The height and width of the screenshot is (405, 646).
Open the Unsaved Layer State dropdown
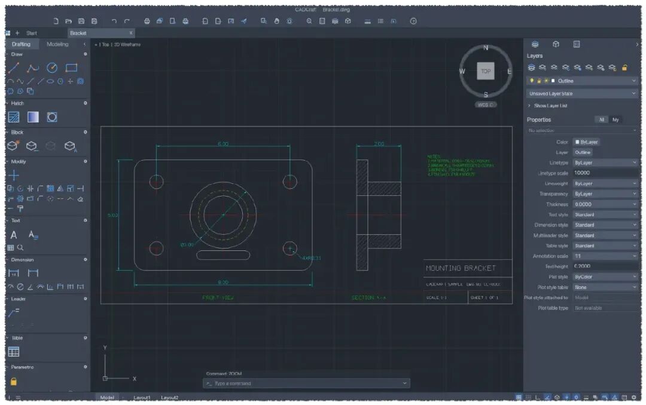[582, 93]
